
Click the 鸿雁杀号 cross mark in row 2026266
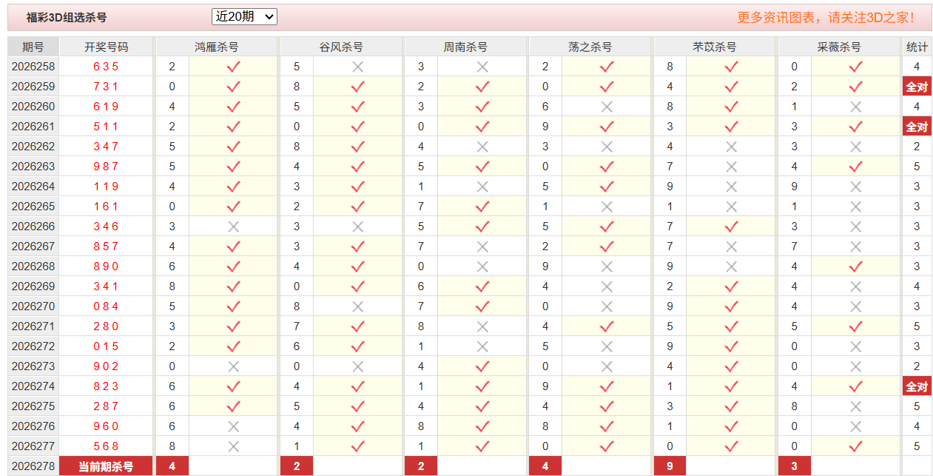tap(234, 227)
